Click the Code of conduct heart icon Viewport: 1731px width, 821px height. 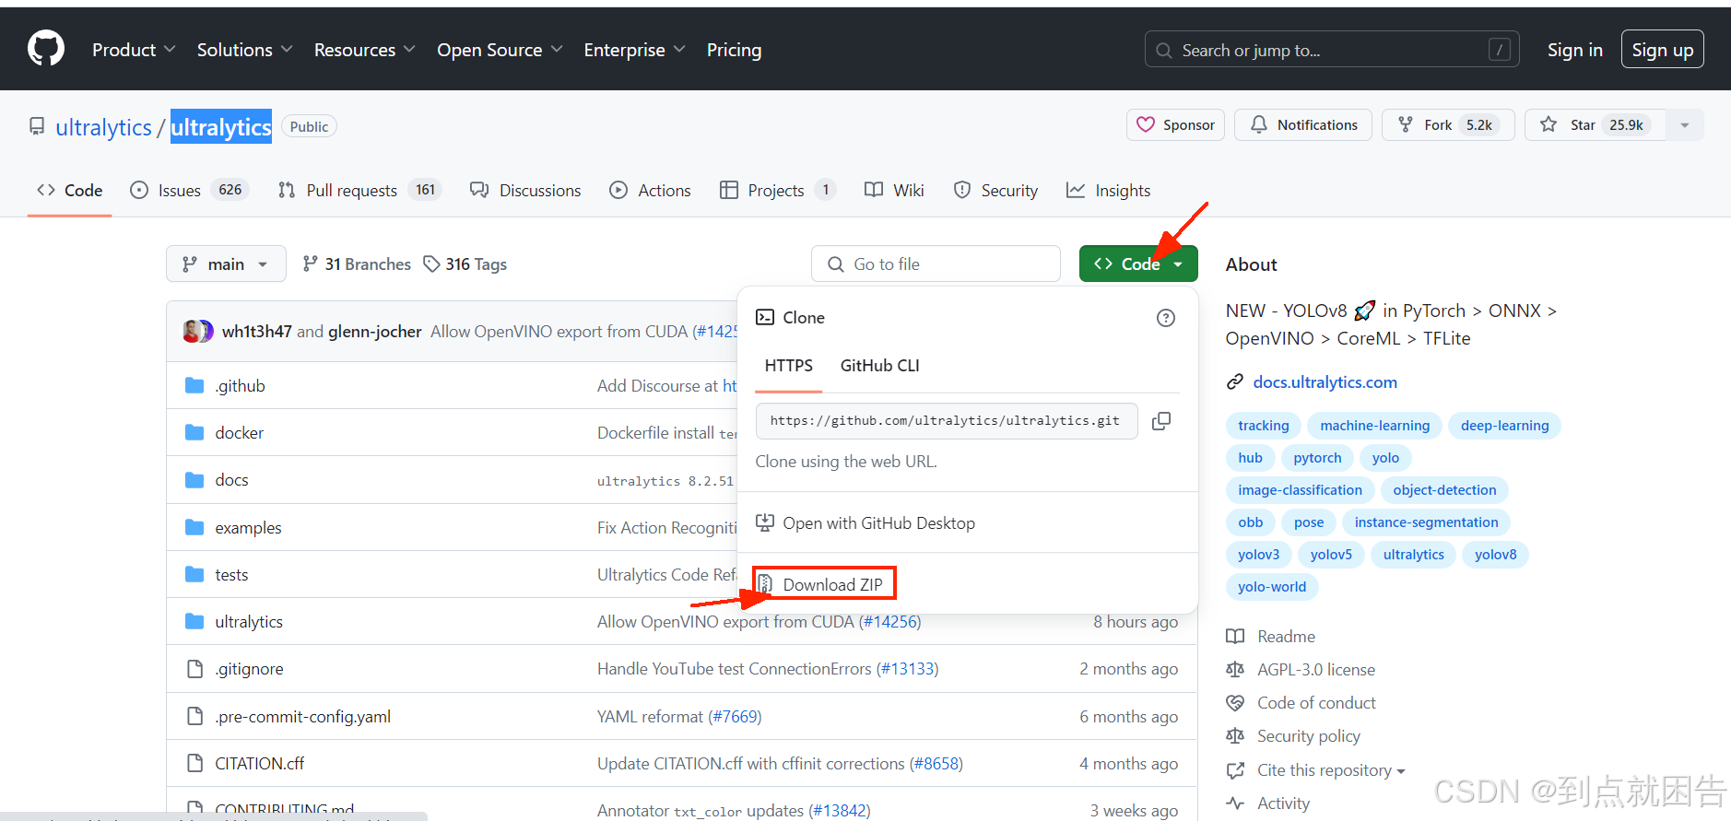1235,703
